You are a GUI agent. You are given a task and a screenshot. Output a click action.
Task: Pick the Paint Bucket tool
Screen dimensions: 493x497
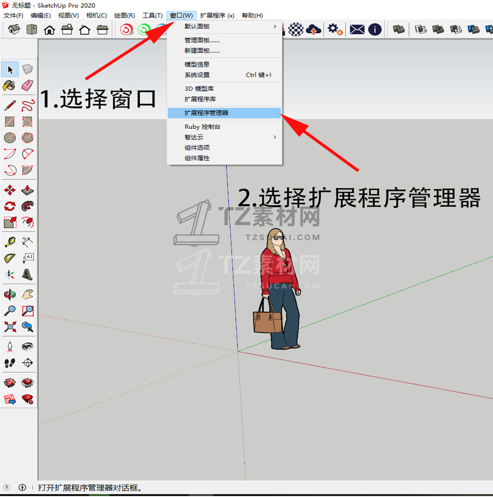pos(9,85)
